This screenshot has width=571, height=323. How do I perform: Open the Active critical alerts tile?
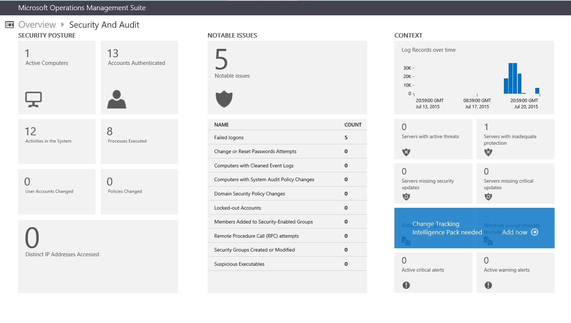[433, 272]
